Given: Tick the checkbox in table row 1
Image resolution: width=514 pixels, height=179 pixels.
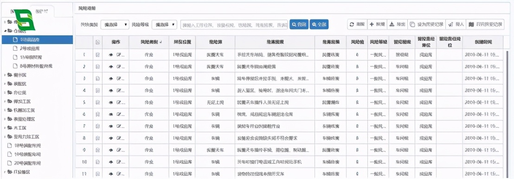Looking at the screenshot, I should click(97, 55).
